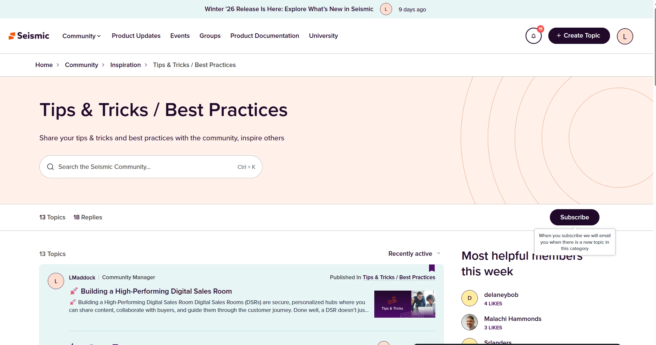
Task: Subscribe to this category
Action: tap(574, 217)
